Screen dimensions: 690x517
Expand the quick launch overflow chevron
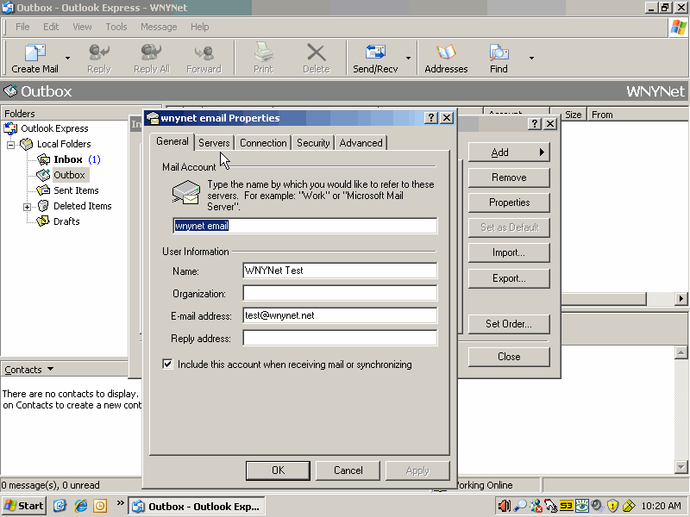pos(120,503)
